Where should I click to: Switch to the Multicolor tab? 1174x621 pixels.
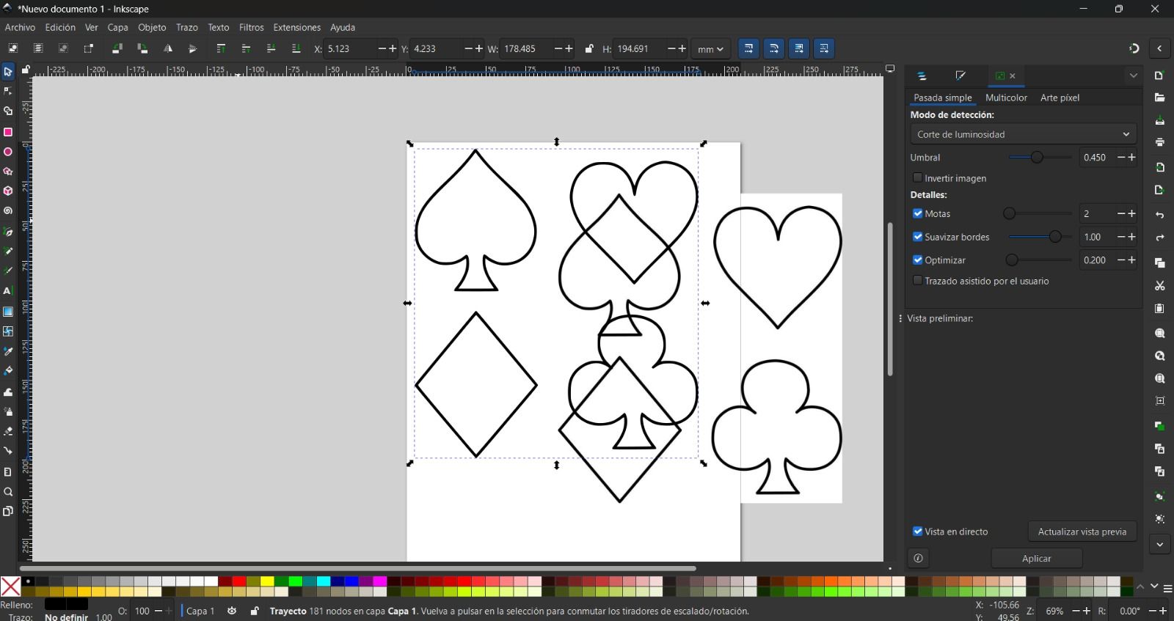tap(1006, 98)
